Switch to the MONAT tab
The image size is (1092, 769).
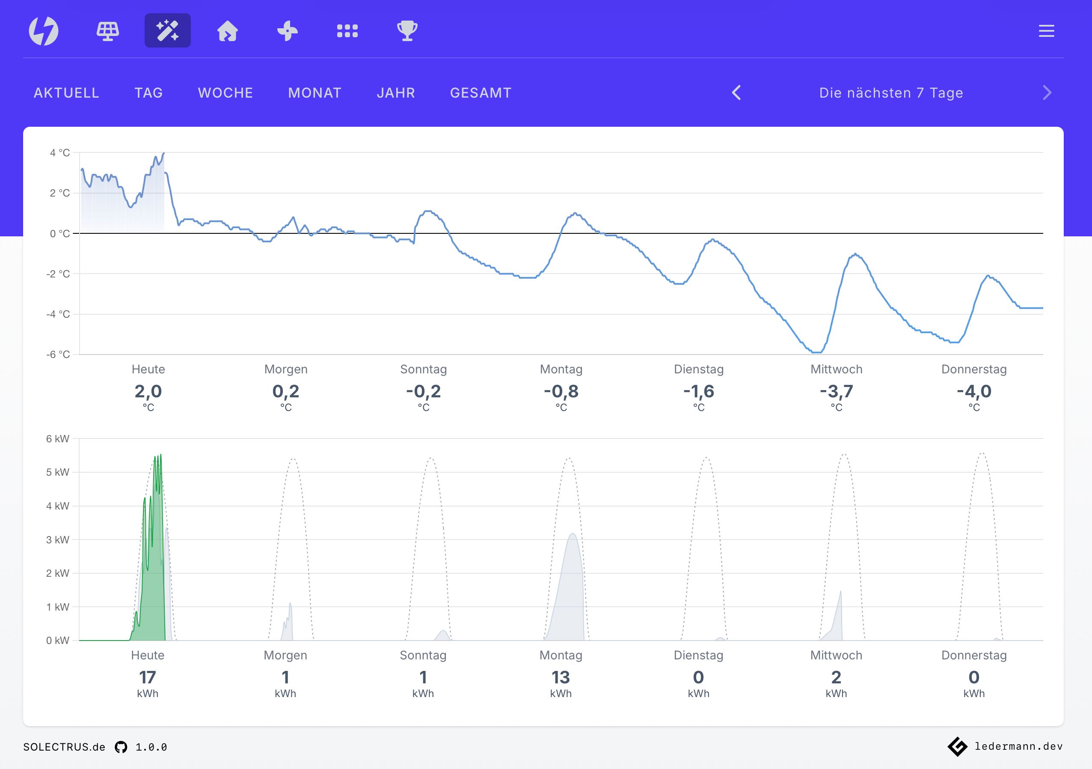315,93
